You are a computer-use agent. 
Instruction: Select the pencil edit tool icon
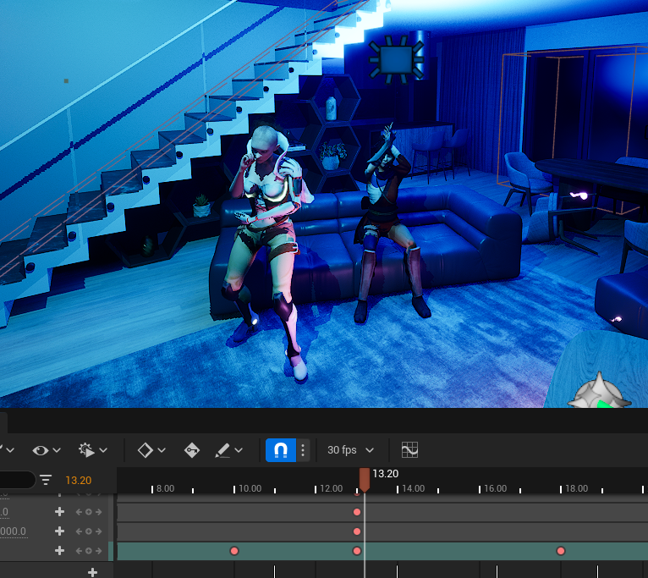[x=222, y=450]
